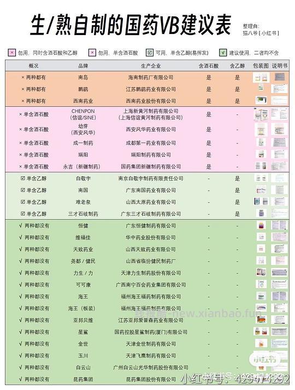The image size is (295, 390).
Task: Open the 力生 row package thumbnail
Action: tap(261, 272)
